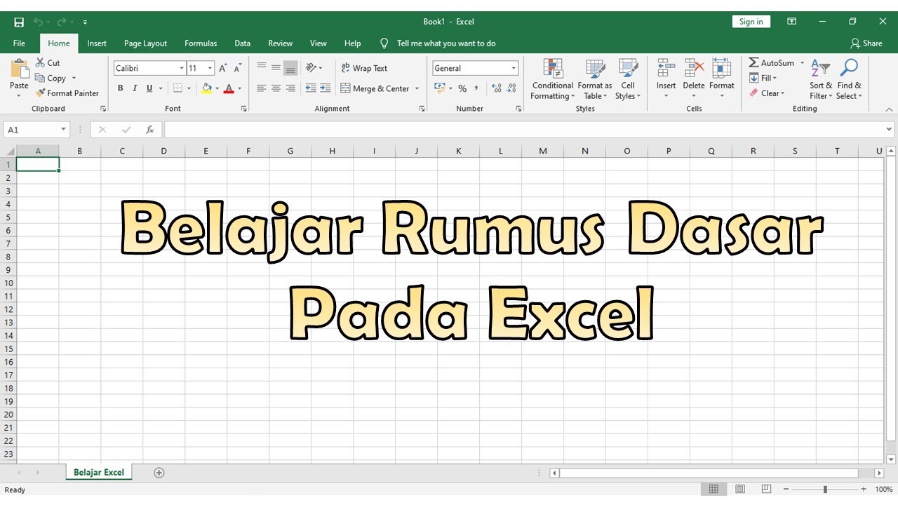Open Sort & Filter

click(x=821, y=79)
